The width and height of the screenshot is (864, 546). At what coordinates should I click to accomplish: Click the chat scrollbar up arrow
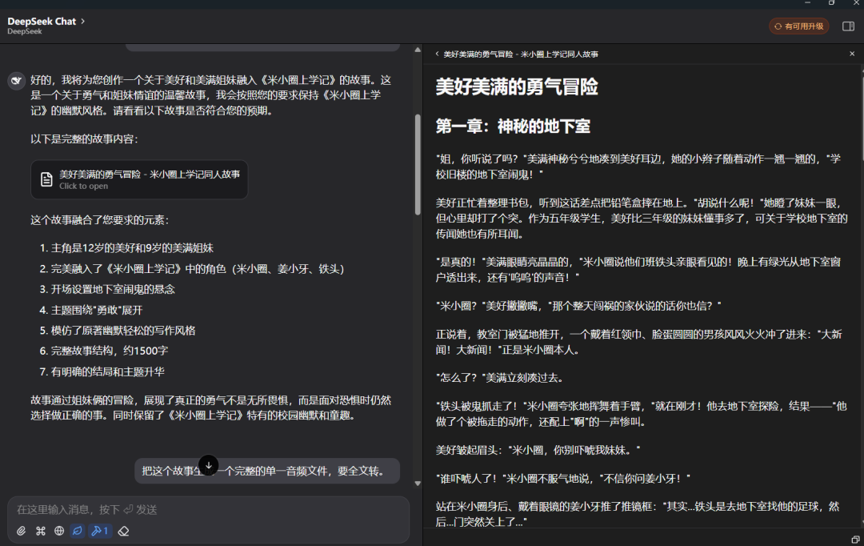[418, 50]
